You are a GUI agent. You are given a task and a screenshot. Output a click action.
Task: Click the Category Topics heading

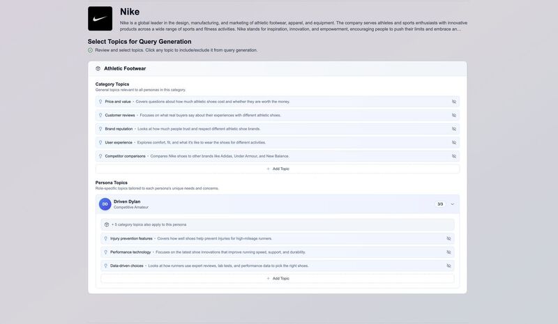[112, 84]
